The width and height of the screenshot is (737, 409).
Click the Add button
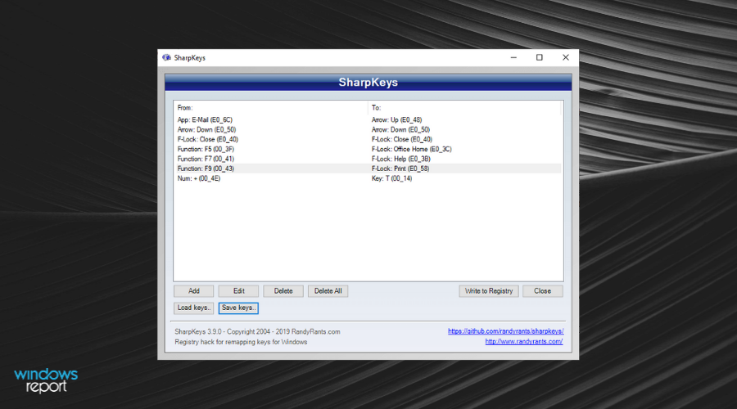click(193, 291)
